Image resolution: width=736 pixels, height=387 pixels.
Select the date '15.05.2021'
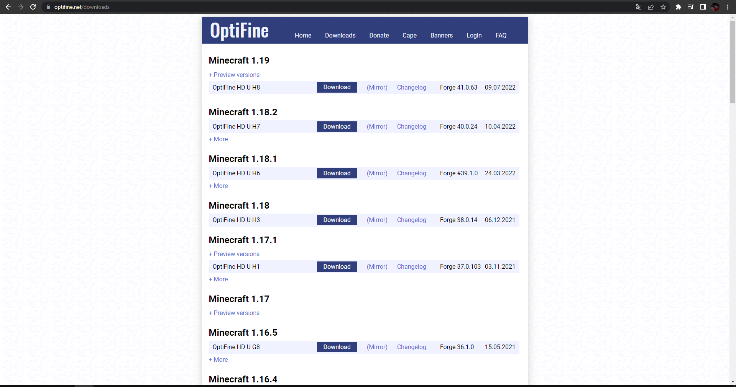(x=500, y=347)
